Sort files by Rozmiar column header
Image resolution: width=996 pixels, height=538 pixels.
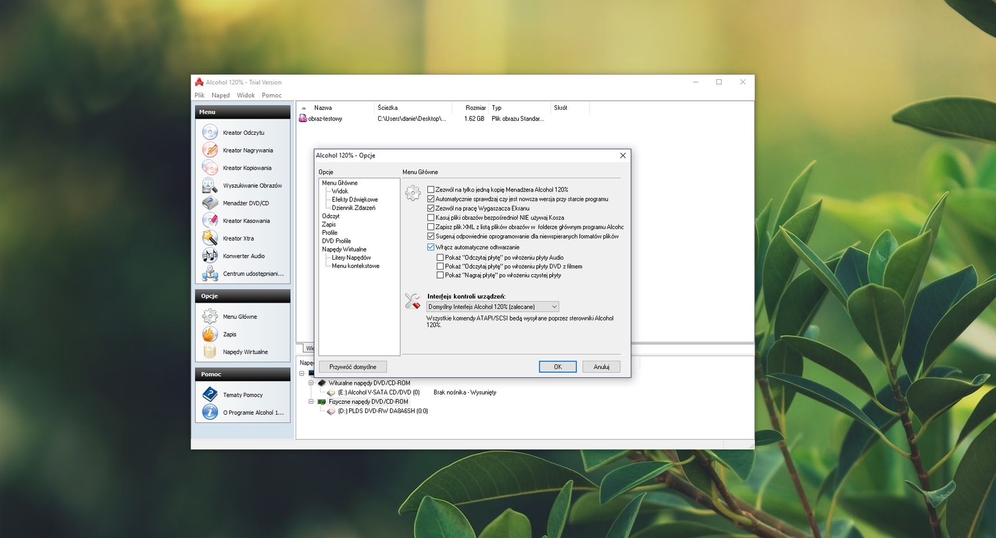point(470,108)
